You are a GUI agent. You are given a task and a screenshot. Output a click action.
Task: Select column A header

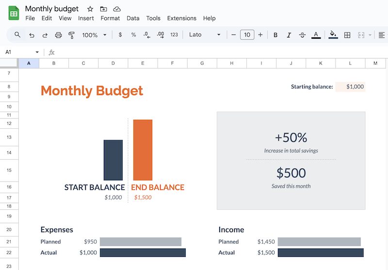29,63
